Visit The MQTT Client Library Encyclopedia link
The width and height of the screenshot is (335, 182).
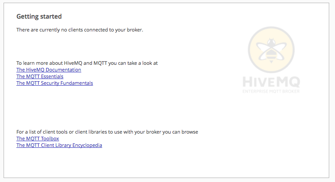coord(59,145)
